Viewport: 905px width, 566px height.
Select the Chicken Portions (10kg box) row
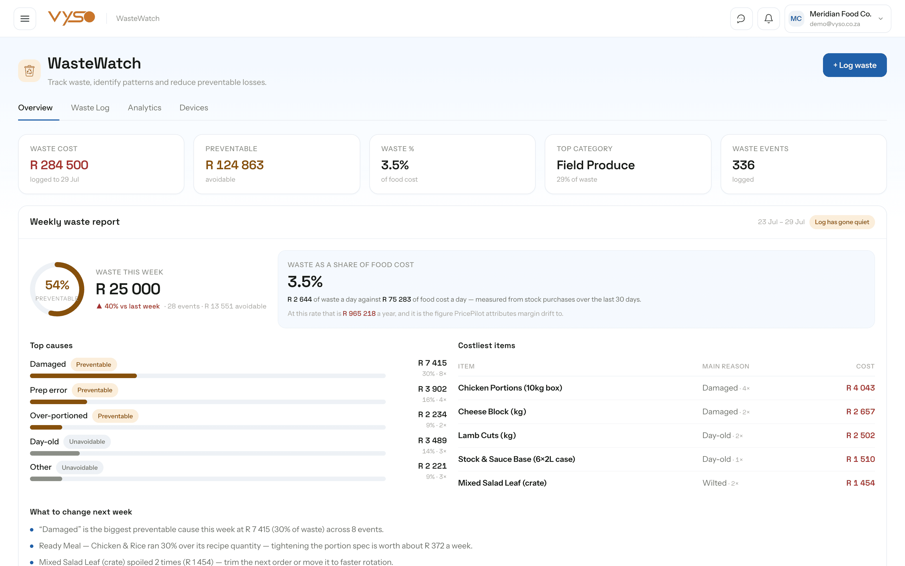tap(666, 388)
